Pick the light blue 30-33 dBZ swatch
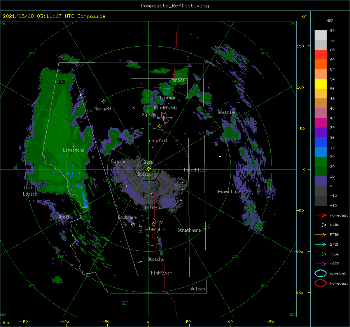The width and height of the screenshot is (350, 327). 320,152
